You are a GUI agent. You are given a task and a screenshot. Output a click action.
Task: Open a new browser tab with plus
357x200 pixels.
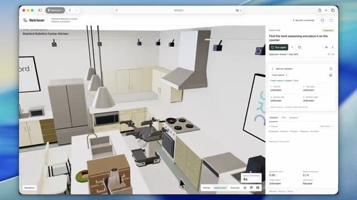pyautogui.click(x=326, y=10)
